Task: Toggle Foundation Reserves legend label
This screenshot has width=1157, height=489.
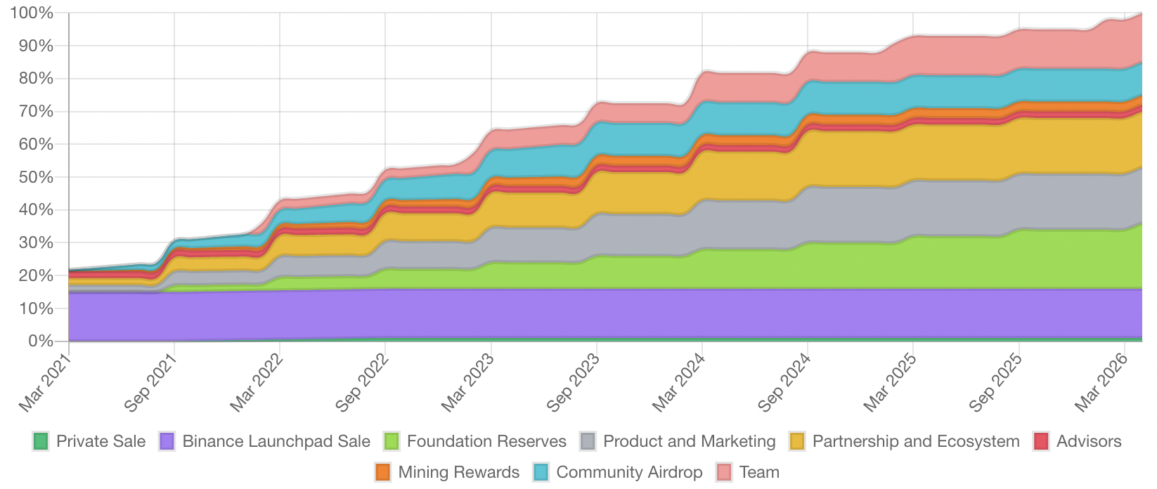Action: tap(486, 441)
